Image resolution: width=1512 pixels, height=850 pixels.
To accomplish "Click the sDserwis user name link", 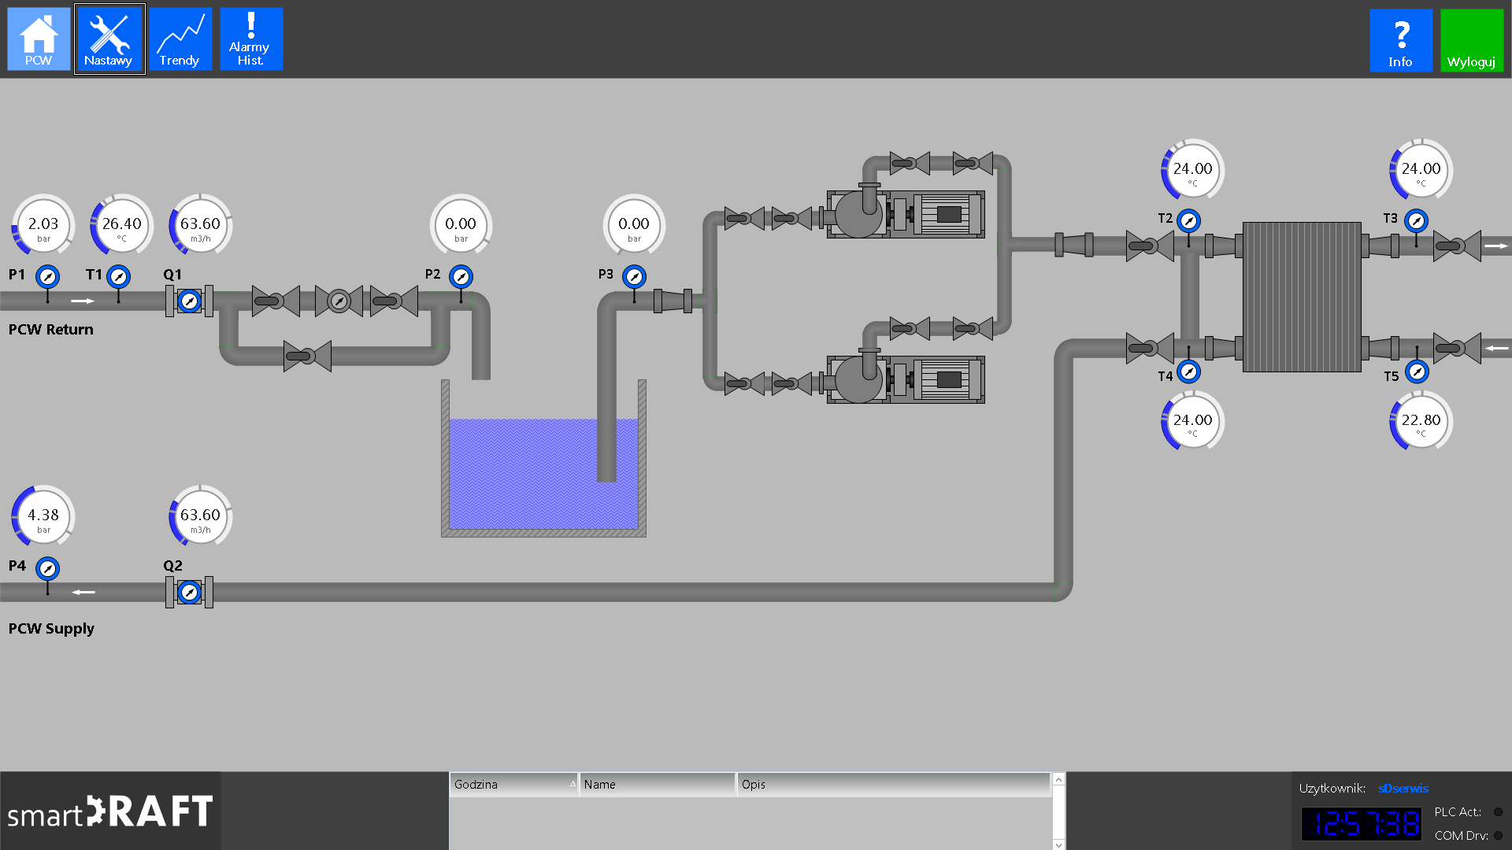I will coord(1403,788).
